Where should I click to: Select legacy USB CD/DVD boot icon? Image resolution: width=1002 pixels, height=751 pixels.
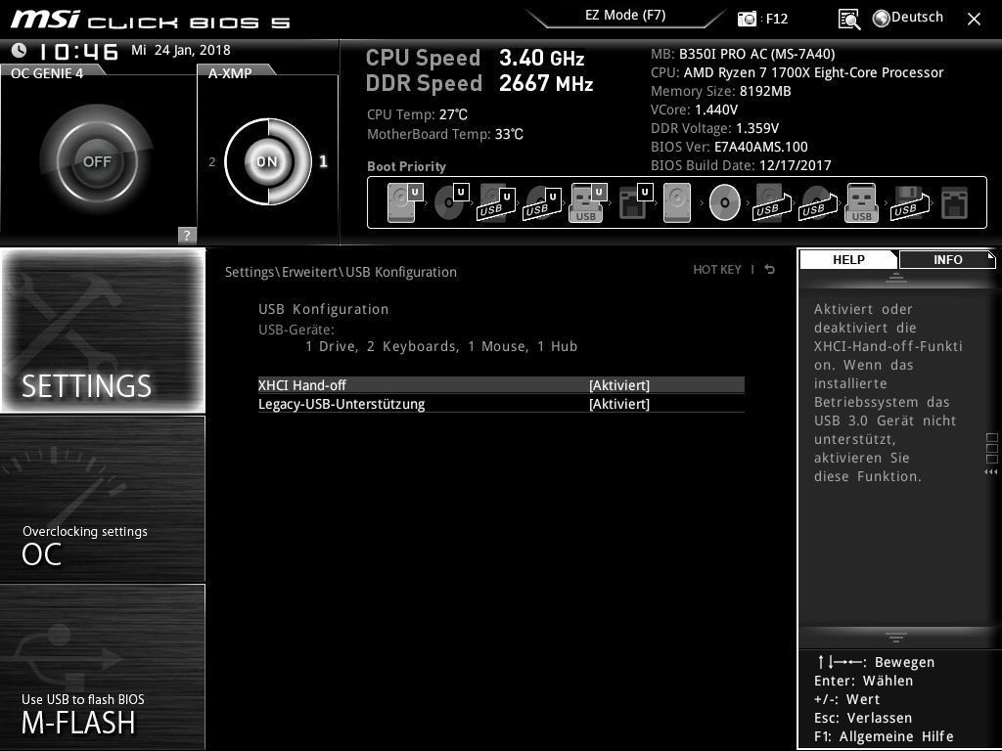tap(818, 203)
